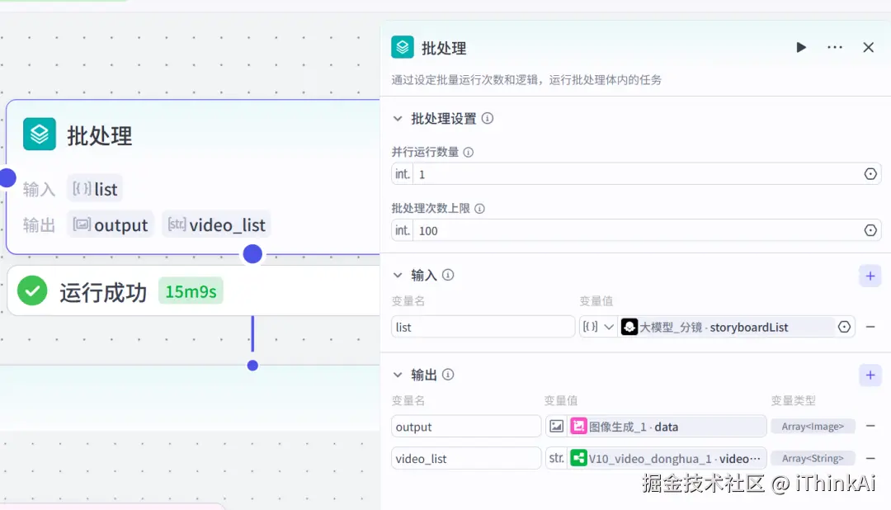The width and height of the screenshot is (891, 510).
Task: Collapse the 输入 section
Action: pyautogui.click(x=398, y=275)
